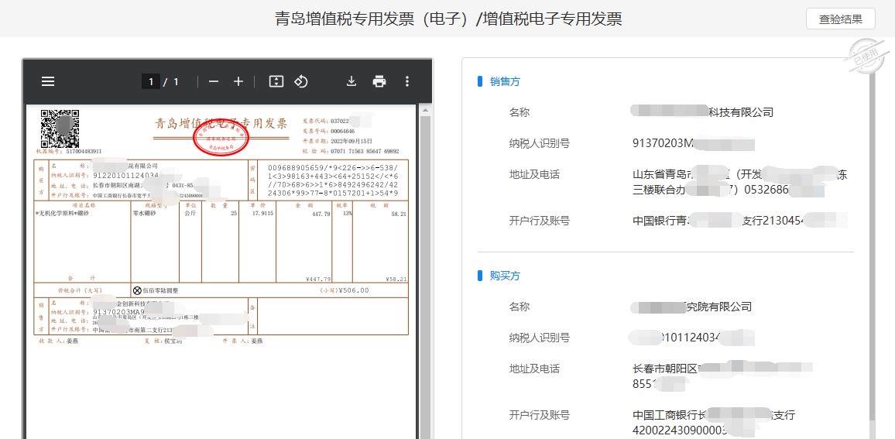The width and height of the screenshot is (895, 439).
Task: Download the invoice PDF
Action: point(351,81)
